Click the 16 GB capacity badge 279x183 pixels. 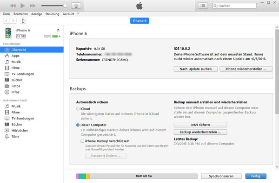(x=21, y=36)
